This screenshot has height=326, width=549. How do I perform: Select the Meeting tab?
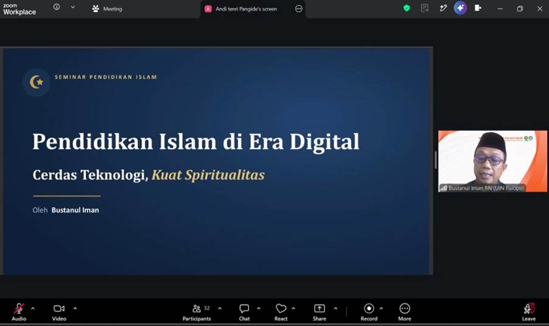107,9
